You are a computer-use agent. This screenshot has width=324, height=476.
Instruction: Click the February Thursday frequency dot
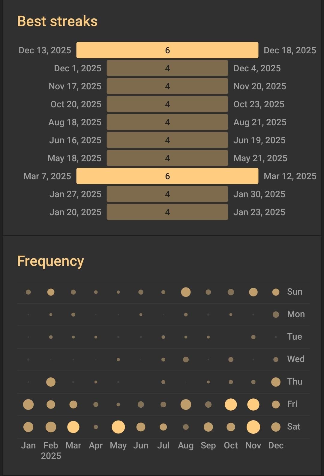coord(51,382)
